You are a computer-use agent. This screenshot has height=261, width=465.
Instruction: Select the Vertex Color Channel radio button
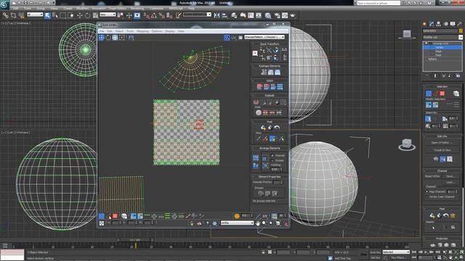427,196
